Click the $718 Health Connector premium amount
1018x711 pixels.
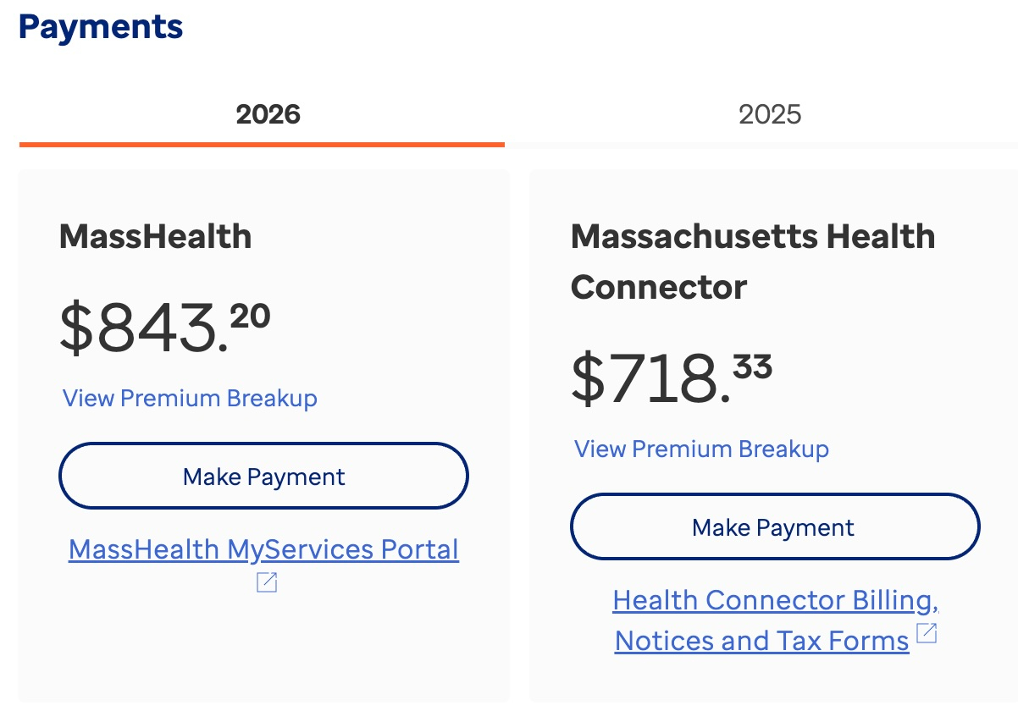pos(650,380)
